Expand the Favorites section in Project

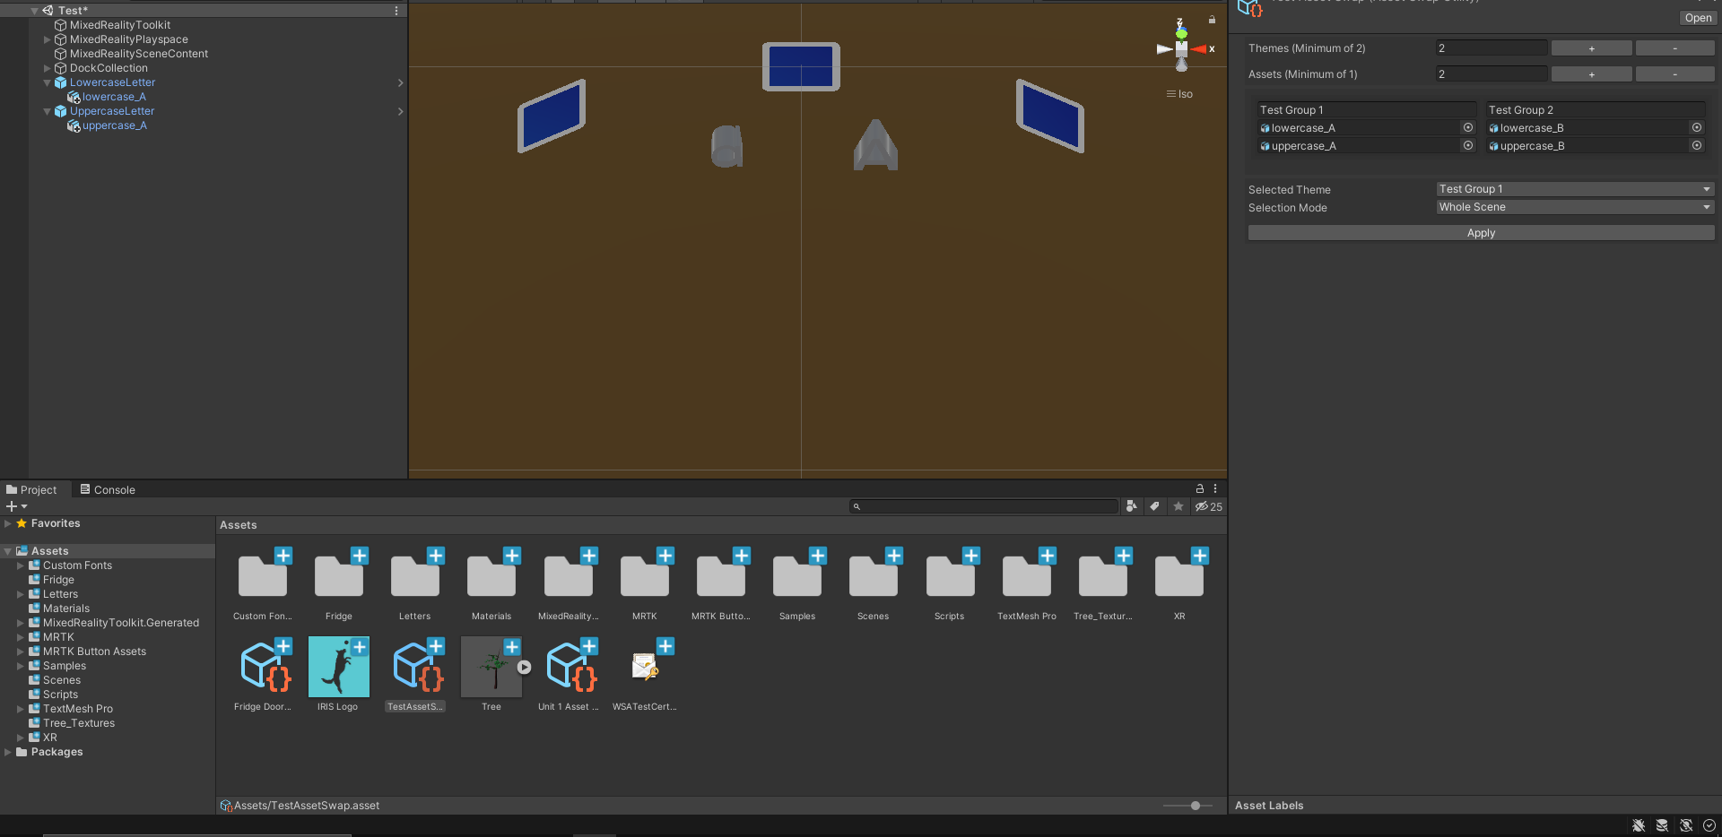tap(8, 523)
